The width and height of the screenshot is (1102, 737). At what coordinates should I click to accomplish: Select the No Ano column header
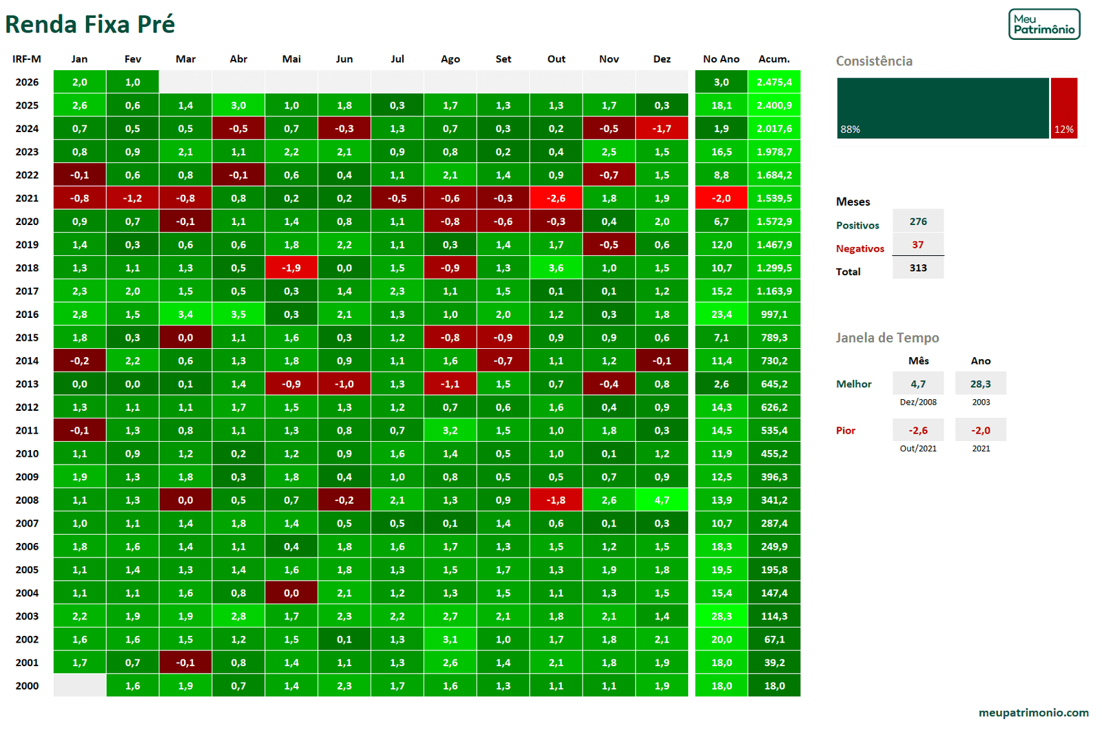tap(721, 59)
